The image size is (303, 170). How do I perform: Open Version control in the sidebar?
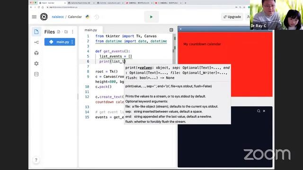point(36,42)
